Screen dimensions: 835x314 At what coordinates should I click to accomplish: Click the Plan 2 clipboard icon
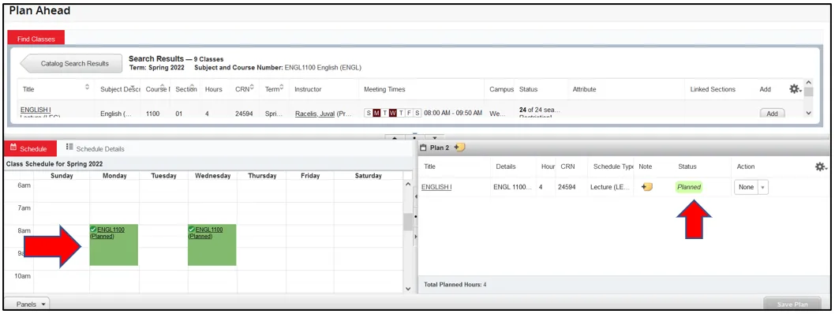(424, 148)
